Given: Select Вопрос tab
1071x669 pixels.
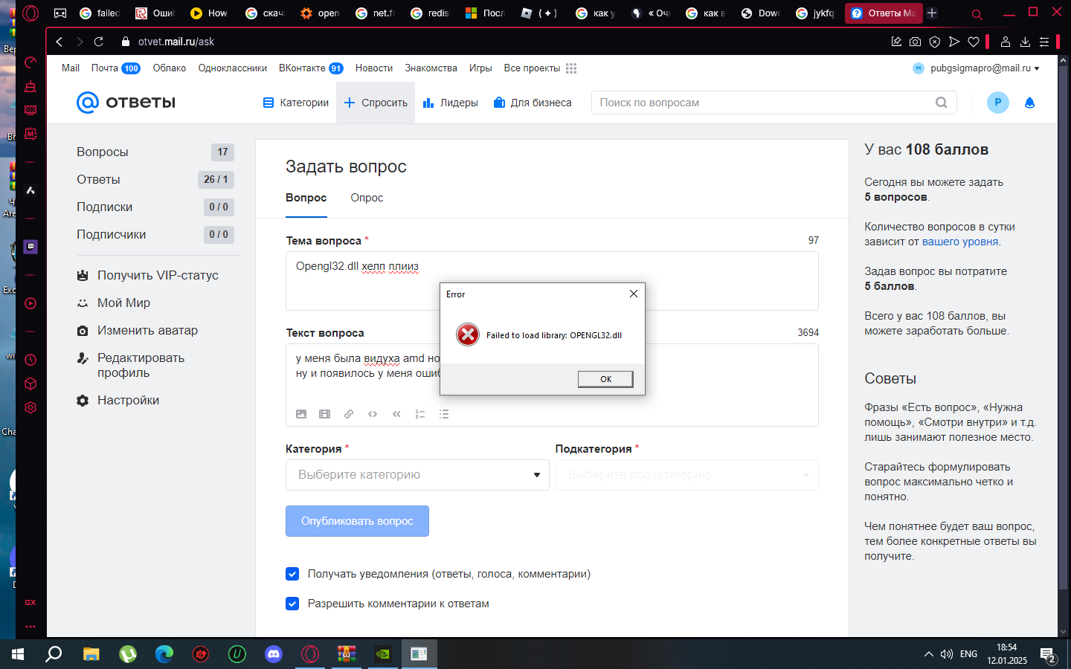Looking at the screenshot, I should pyautogui.click(x=306, y=198).
